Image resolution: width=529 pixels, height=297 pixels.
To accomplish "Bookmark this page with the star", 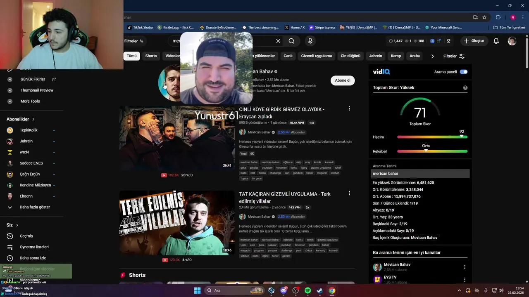I will tap(484, 17).
